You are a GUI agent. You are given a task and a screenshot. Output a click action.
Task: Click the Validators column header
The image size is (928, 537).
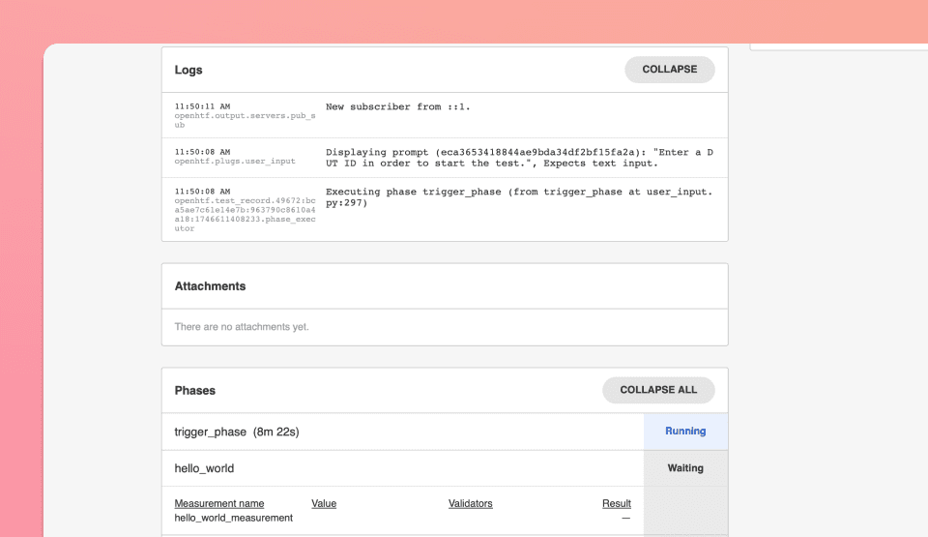coord(470,503)
